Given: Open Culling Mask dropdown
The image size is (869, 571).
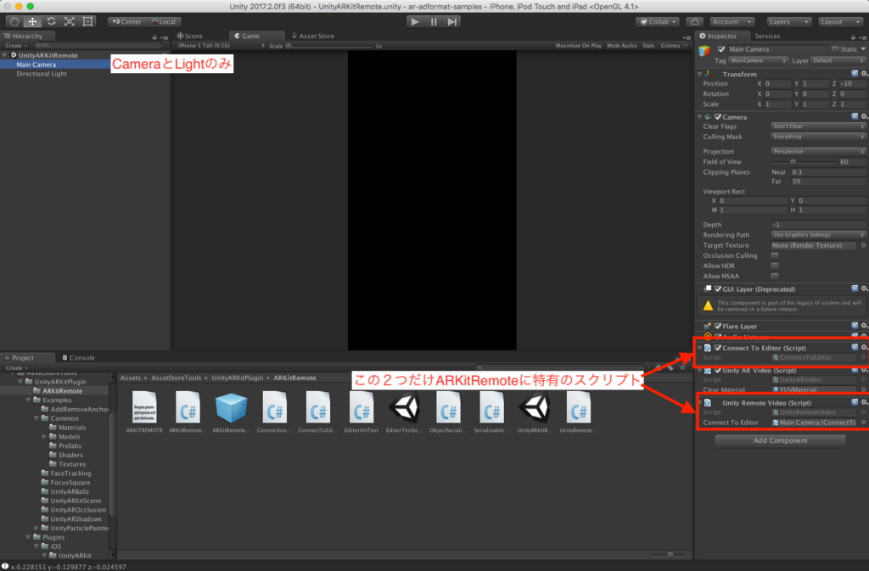Looking at the screenshot, I should 818,137.
